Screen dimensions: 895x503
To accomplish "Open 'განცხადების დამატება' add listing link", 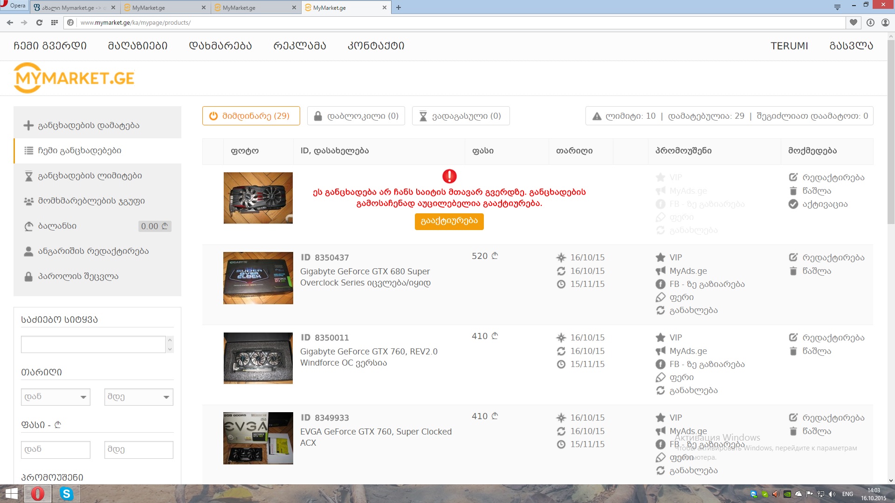I will pyautogui.click(x=89, y=125).
